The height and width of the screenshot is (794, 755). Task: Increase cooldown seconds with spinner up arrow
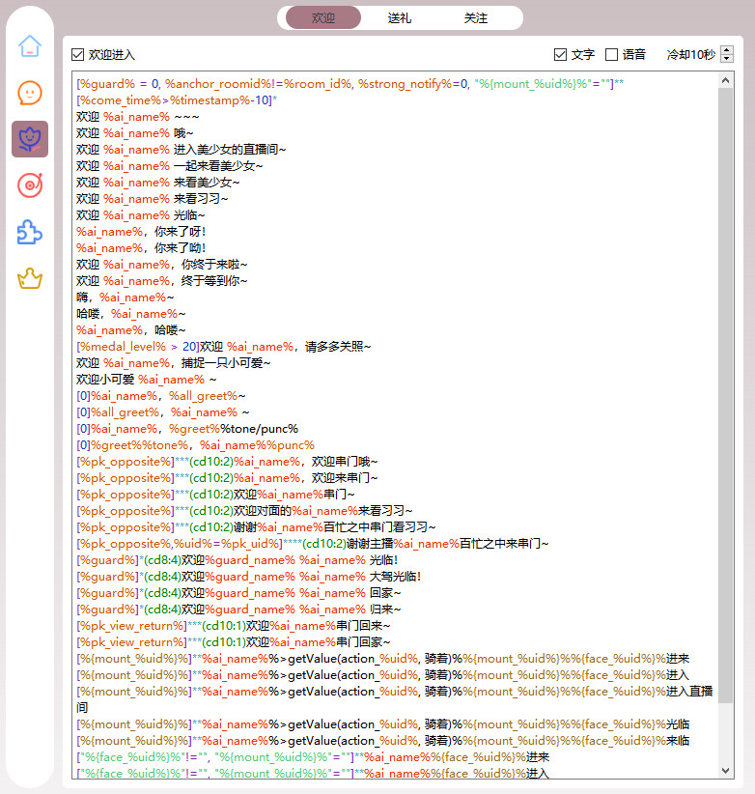[x=727, y=50]
